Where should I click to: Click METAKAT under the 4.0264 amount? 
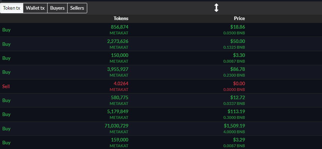pyautogui.click(x=119, y=90)
